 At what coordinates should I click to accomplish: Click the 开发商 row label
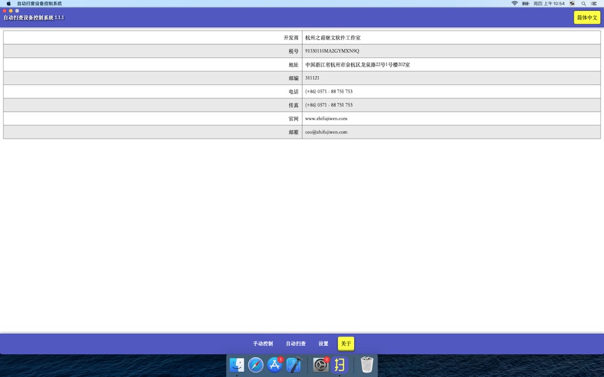[x=291, y=37]
